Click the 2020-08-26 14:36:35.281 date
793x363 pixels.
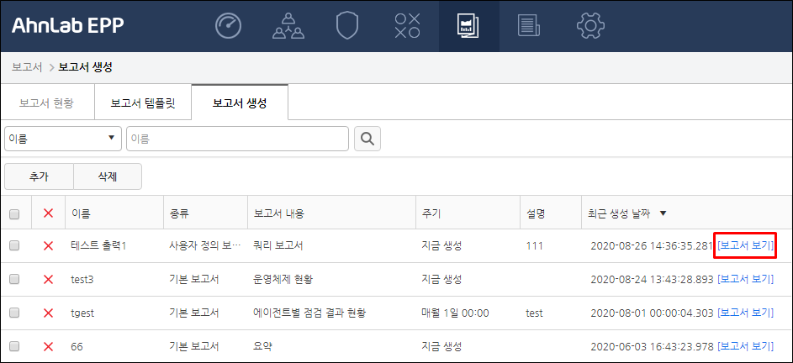pos(652,245)
